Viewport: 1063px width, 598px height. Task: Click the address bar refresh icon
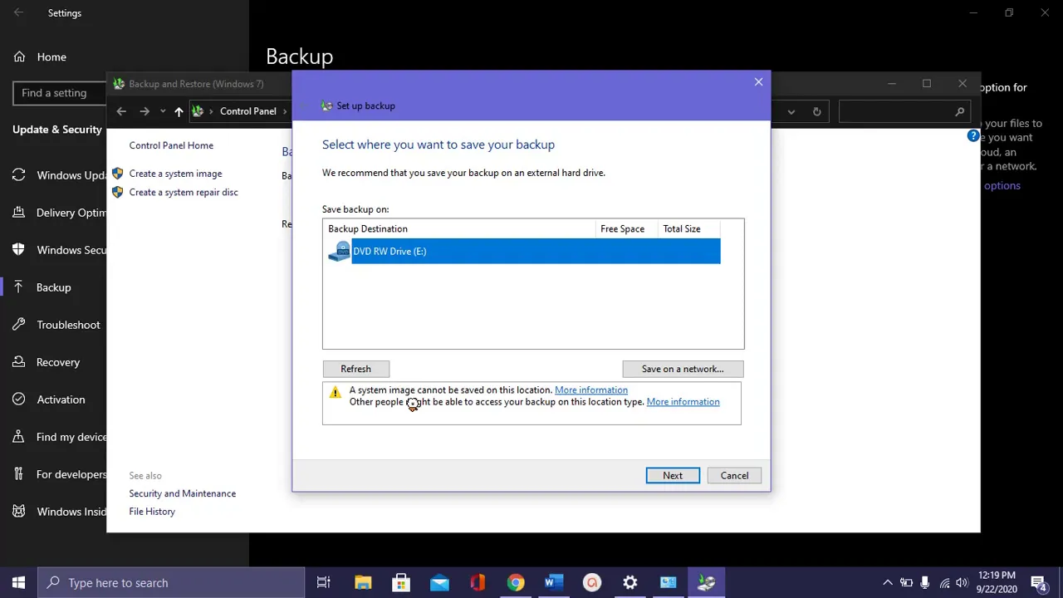[x=817, y=111]
